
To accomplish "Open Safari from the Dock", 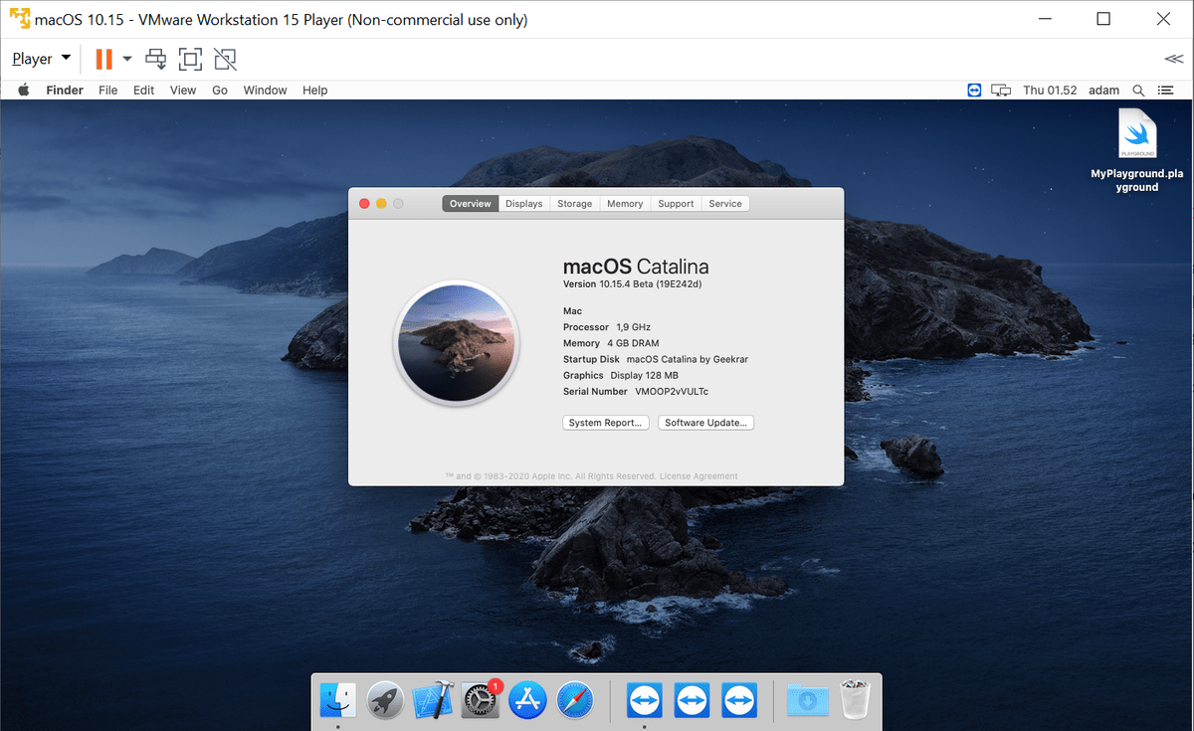I will pyautogui.click(x=575, y=700).
